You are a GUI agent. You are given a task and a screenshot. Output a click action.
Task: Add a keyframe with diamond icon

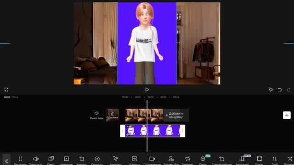coord(271,90)
